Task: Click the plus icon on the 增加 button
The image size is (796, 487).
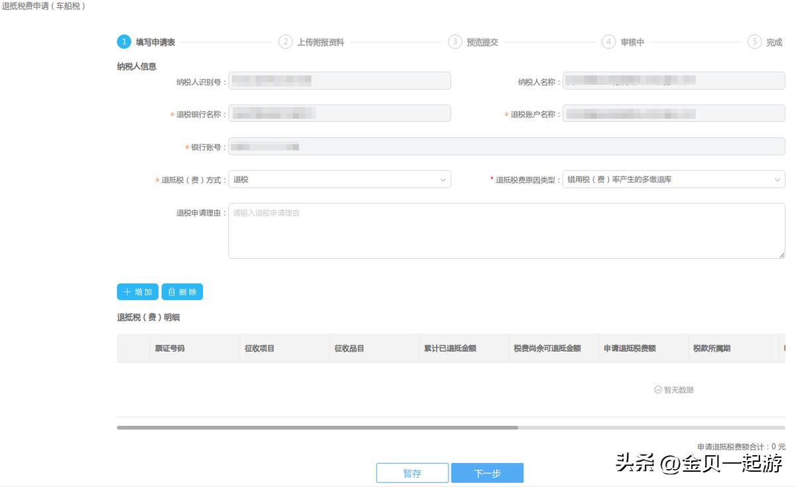Action: point(127,291)
